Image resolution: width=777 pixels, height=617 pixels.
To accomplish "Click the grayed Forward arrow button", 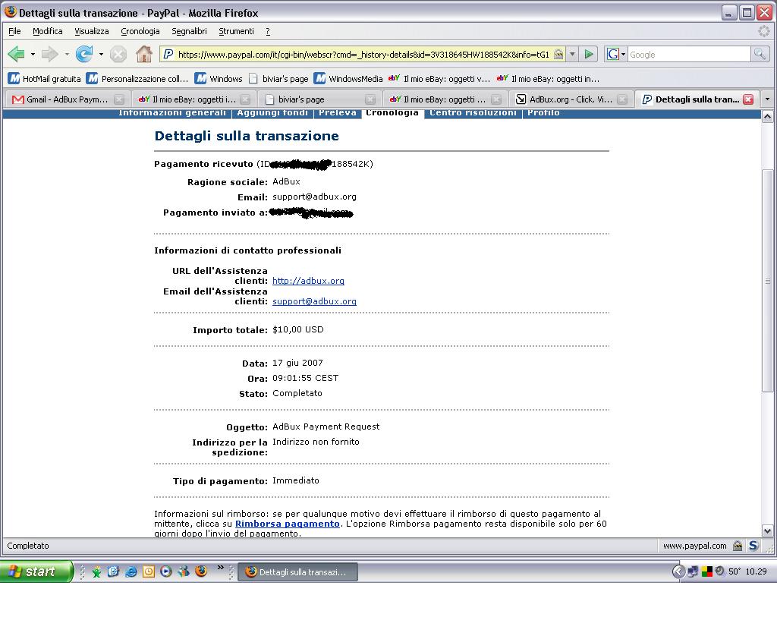I will pyautogui.click(x=49, y=54).
